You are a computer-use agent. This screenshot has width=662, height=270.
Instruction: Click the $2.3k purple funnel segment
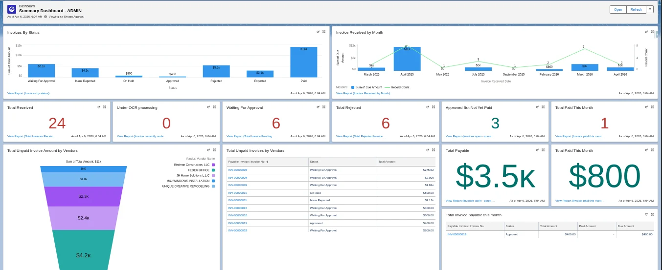click(83, 196)
